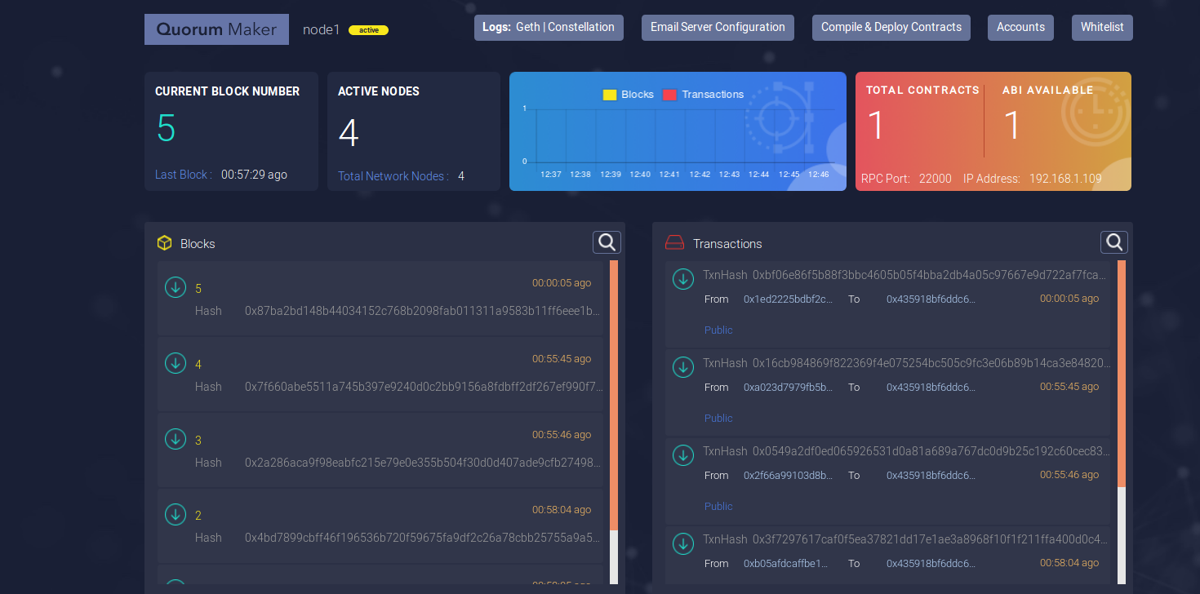Open the Whitelist page
Viewport: 1200px width, 594px height.
[x=1102, y=27]
